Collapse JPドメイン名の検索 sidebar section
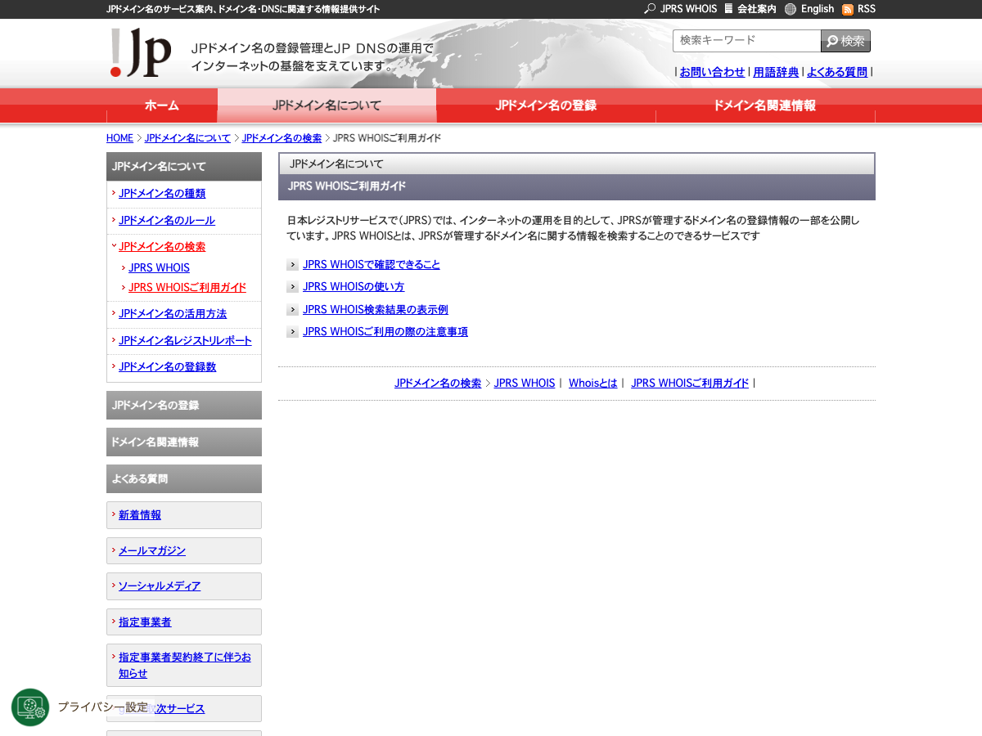The width and height of the screenshot is (982, 736). pyautogui.click(x=162, y=247)
